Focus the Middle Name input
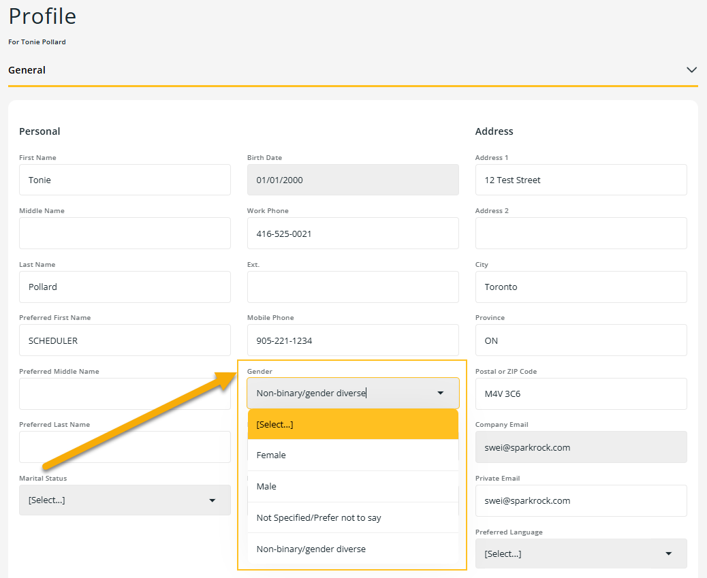 (125, 234)
